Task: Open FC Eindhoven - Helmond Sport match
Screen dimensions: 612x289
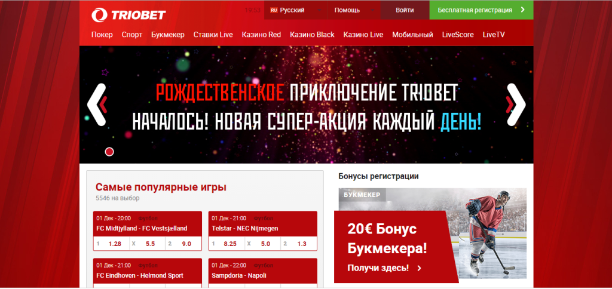Action: [x=140, y=275]
